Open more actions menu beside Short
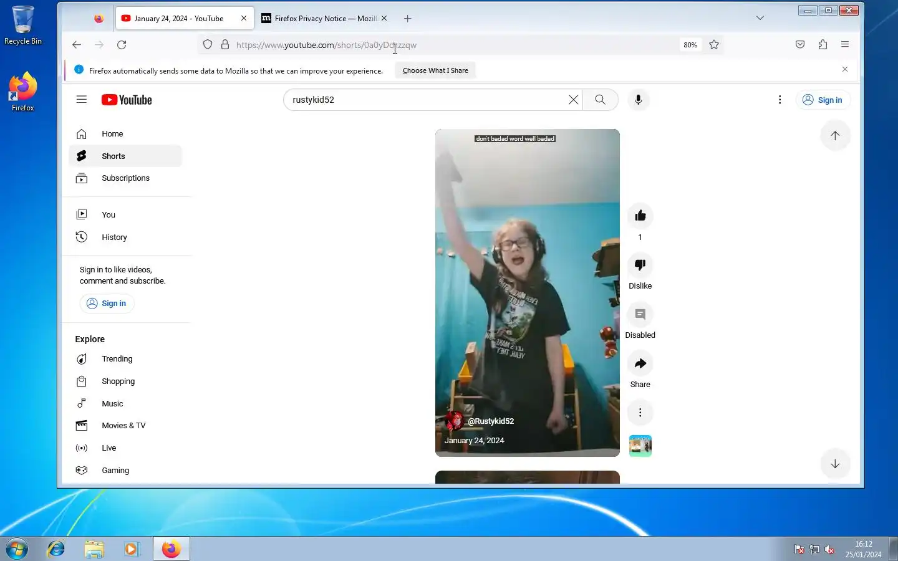Screen dimensions: 898x561 [x=640, y=413]
